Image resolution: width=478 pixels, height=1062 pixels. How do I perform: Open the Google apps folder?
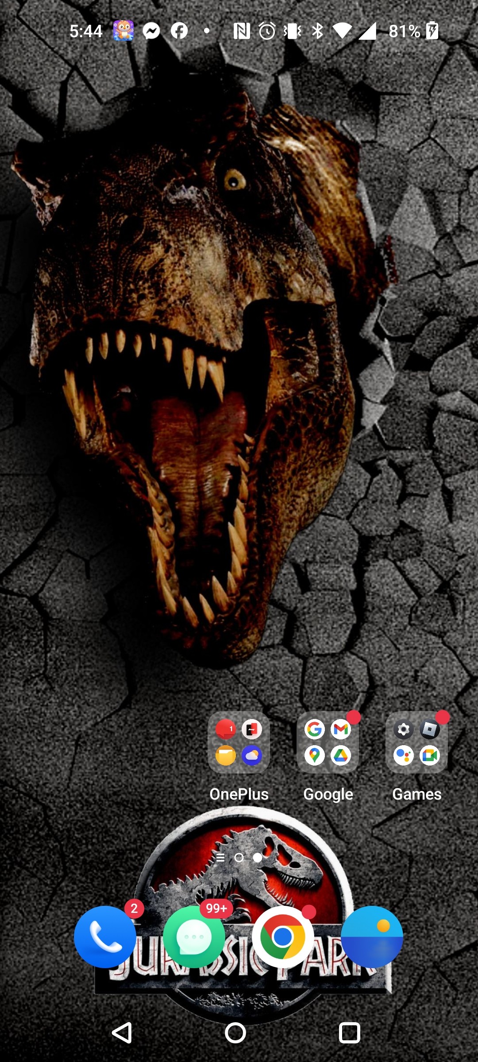pyautogui.click(x=328, y=742)
